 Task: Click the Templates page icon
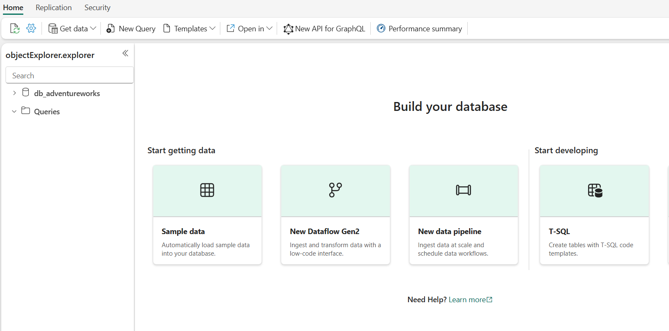(x=167, y=28)
